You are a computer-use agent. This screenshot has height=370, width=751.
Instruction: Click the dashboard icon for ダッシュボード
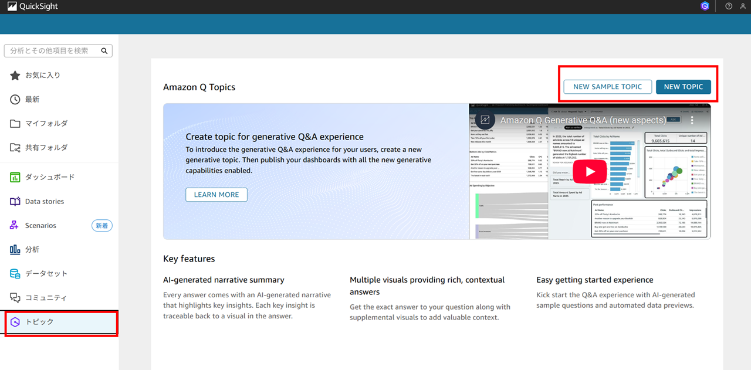pyautogui.click(x=15, y=177)
